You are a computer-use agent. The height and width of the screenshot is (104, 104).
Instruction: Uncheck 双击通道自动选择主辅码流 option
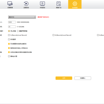coord(9,44)
